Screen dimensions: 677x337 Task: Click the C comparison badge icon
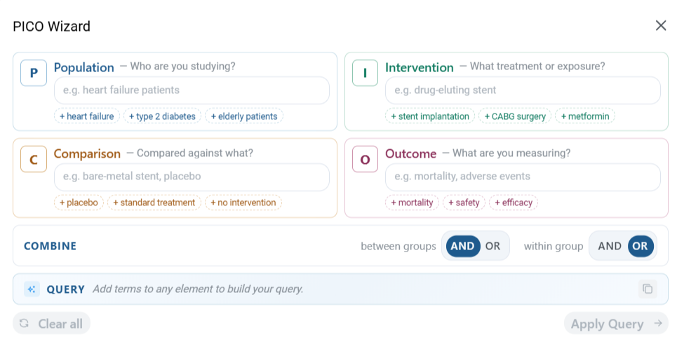(34, 160)
